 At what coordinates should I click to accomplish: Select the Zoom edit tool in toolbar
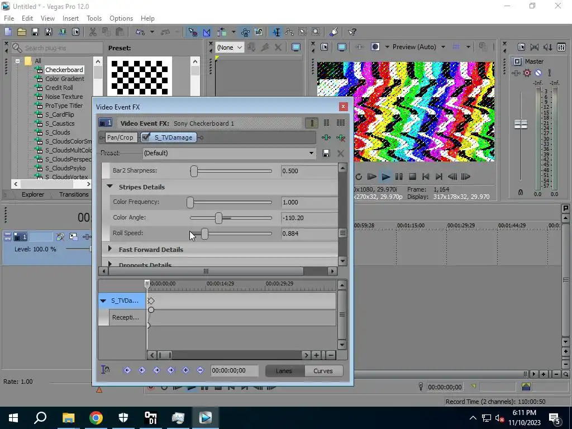(x=316, y=32)
